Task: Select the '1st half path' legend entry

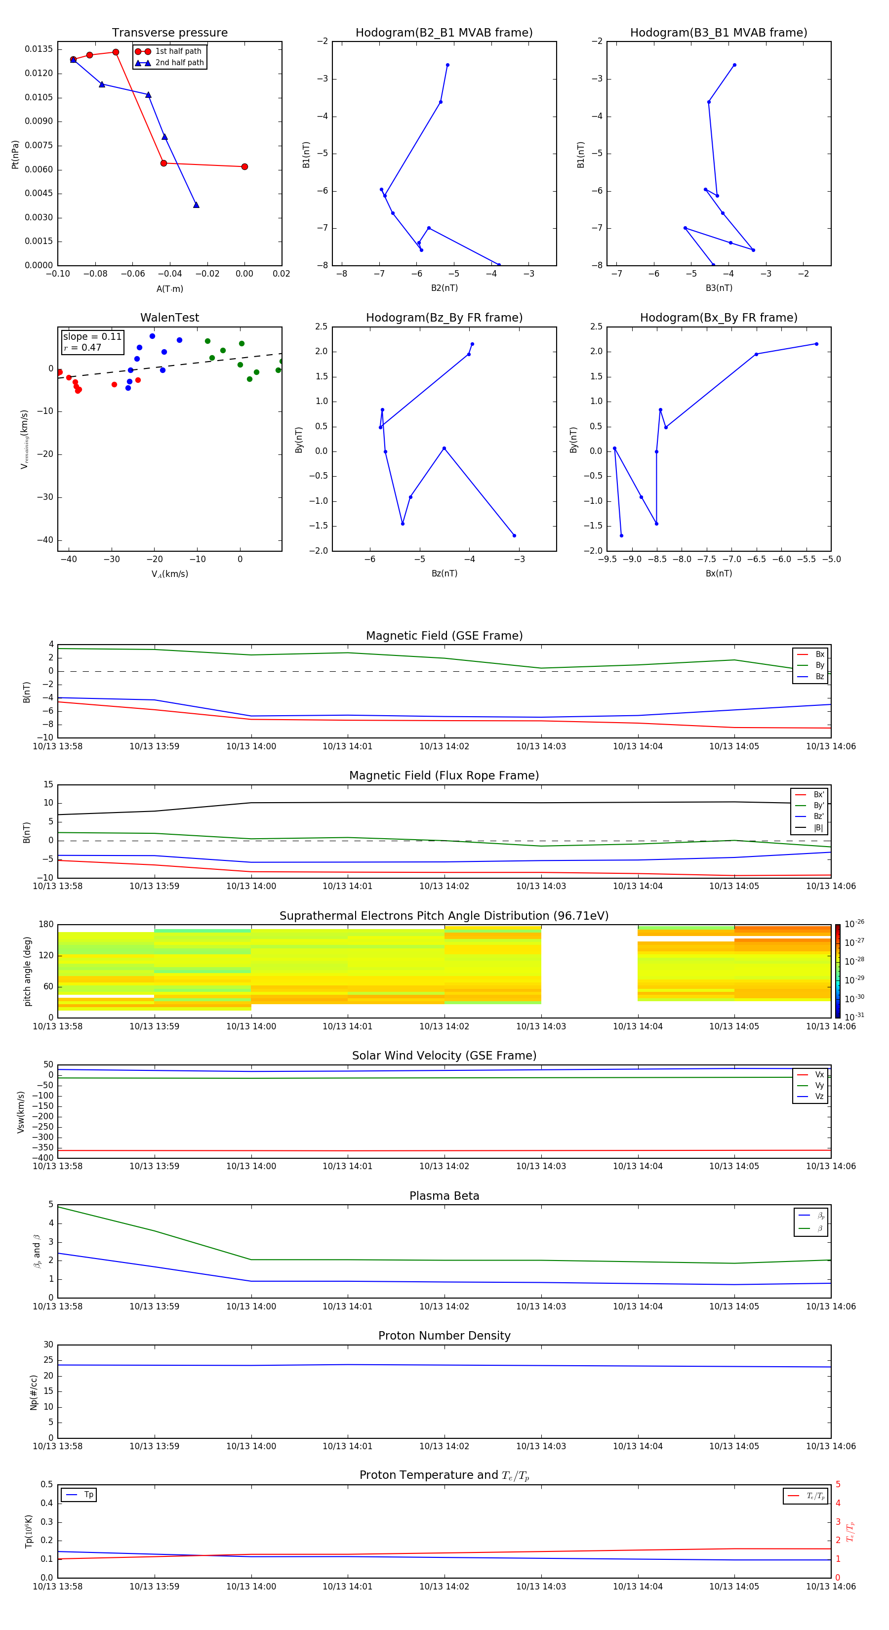Action: 169,51
